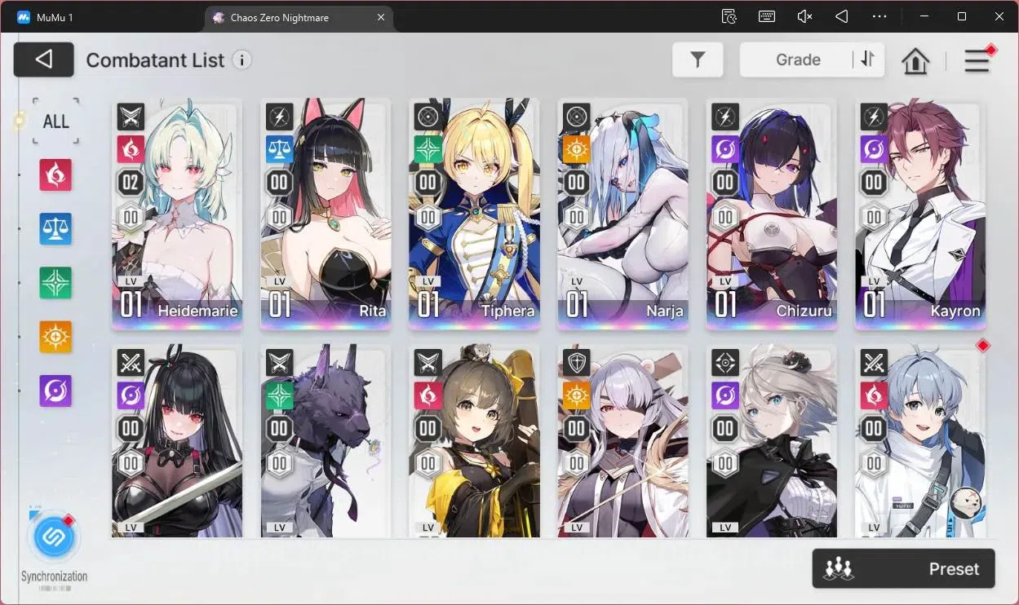Viewport: 1019px width, 605px height.
Task: Click Rita's lightning class icon
Action: coord(279,117)
